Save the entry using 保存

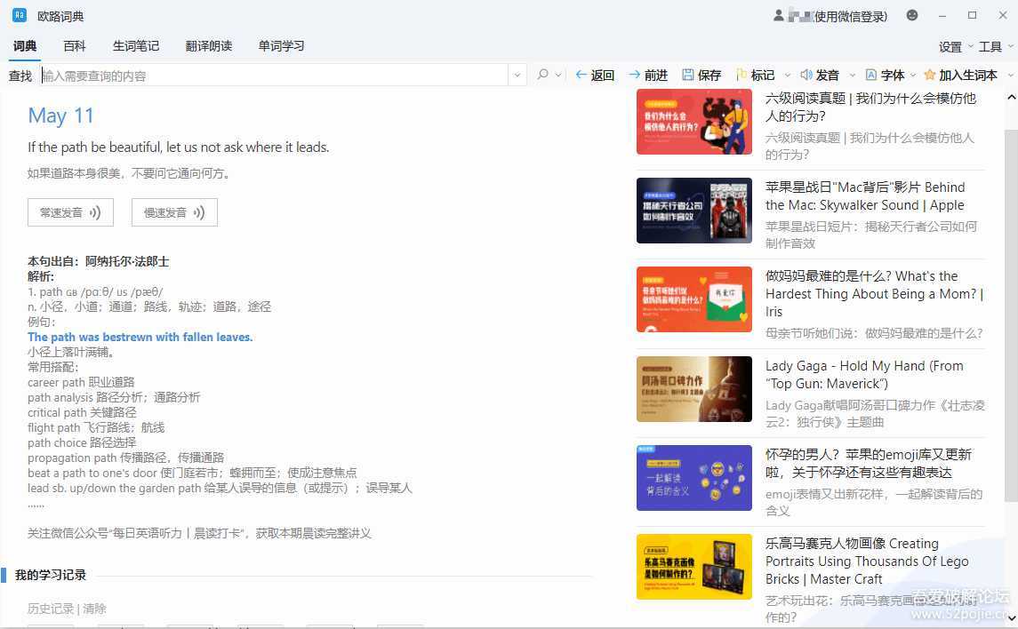coord(701,76)
